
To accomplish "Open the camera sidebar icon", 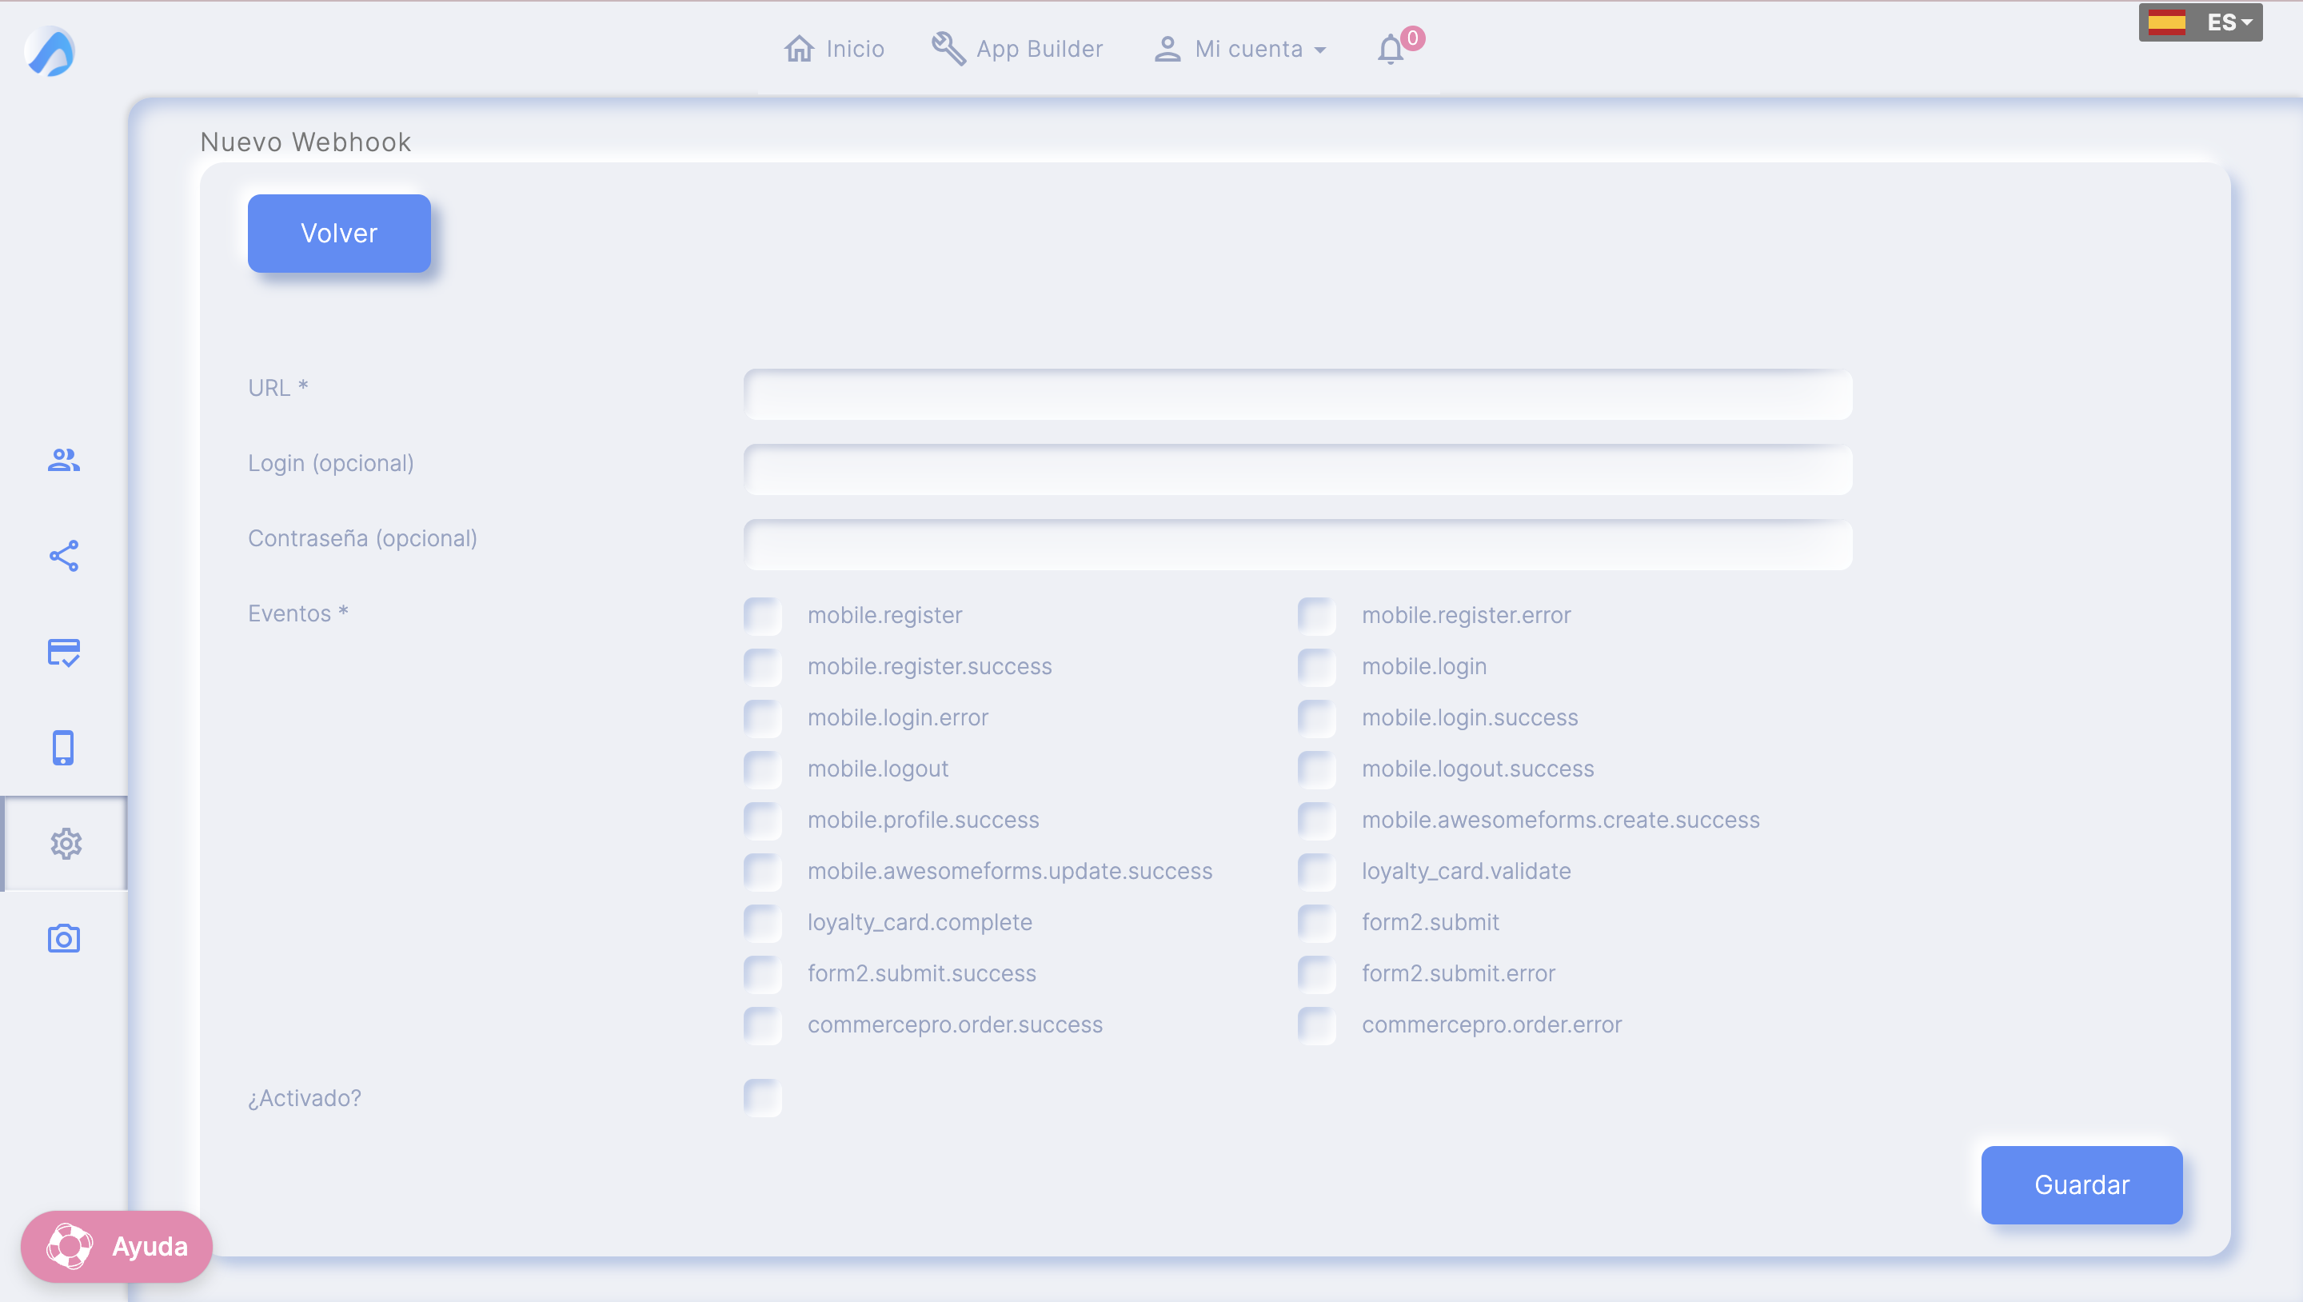I will tap(63, 938).
